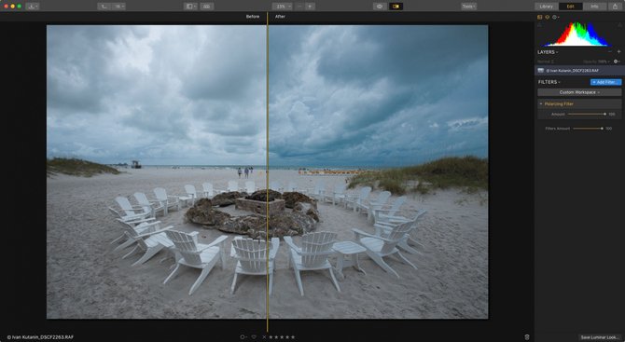Collapse the Polarizing Filter section
Image resolution: width=625 pixels, height=342 pixels.
(x=541, y=104)
